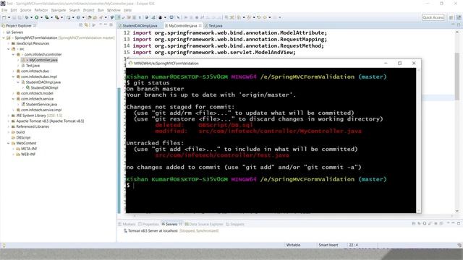This screenshot has width=463, height=260.
Task: Toggle Link with Editor in Project Explorer
Action: point(86,25)
